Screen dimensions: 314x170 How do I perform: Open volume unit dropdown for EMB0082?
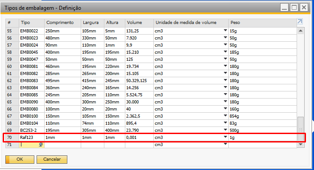(x=225, y=73)
